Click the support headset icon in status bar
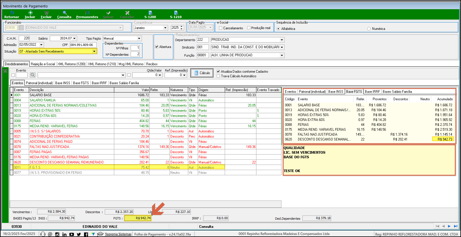This screenshot has height=237, width=461. (x=43, y=234)
